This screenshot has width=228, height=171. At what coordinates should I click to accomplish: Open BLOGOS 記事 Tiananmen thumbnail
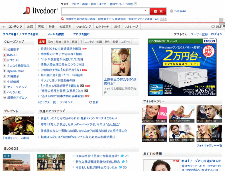[x=17, y=162]
